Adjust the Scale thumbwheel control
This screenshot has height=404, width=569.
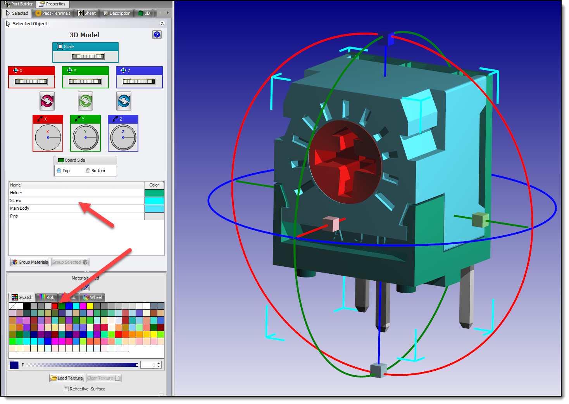(88, 56)
